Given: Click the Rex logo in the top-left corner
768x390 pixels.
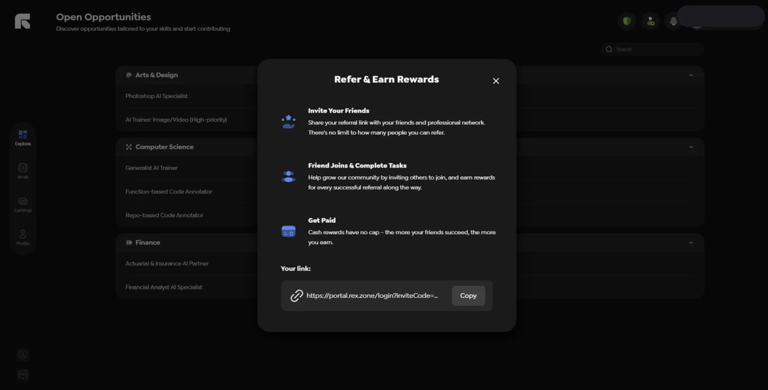Looking at the screenshot, I should pyautogui.click(x=22, y=21).
